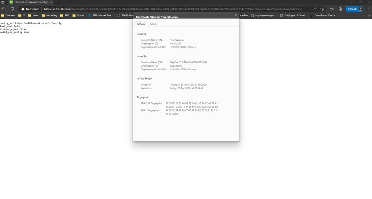Open a new tab with plus icon
The width and height of the screenshot is (372, 199).
click(x=58, y=2)
